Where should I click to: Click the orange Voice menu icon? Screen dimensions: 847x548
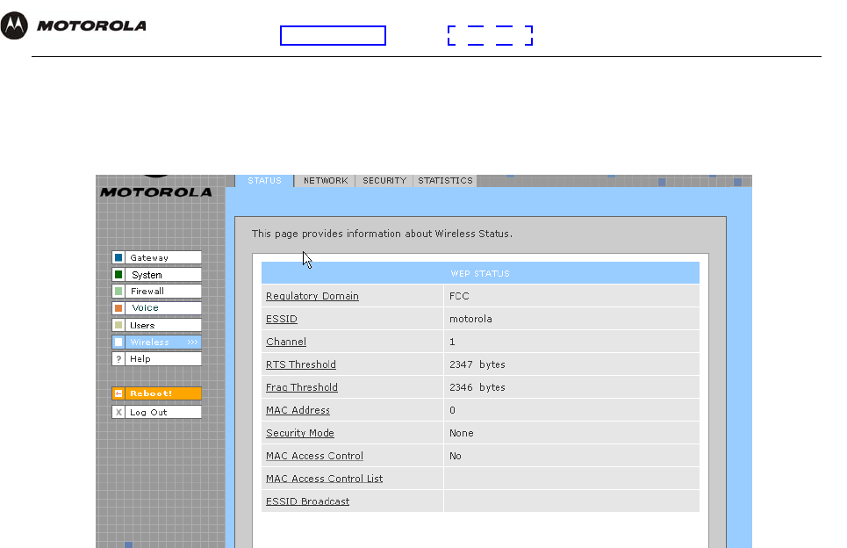coord(118,308)
